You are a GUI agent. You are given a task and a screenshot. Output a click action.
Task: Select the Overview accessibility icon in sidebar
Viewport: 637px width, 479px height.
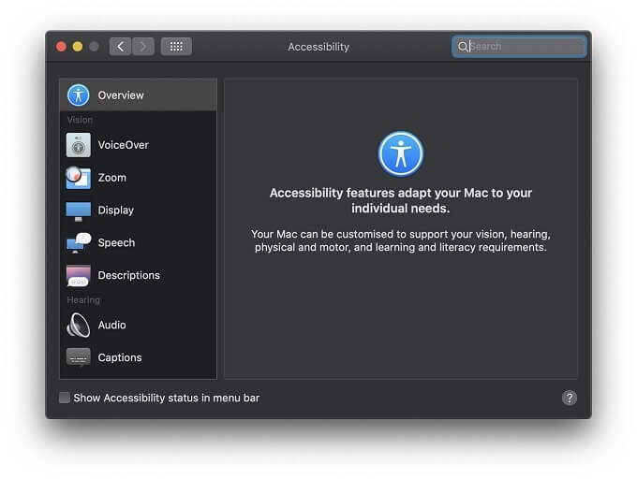[78, 95]
